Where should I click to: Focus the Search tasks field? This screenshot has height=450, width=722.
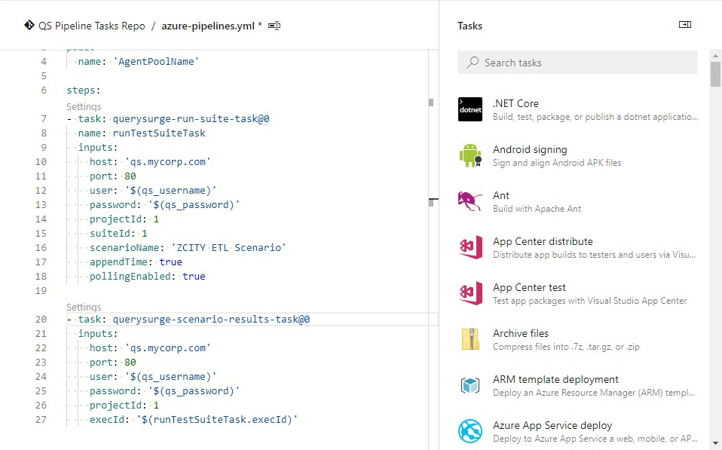tap(577, 62)
